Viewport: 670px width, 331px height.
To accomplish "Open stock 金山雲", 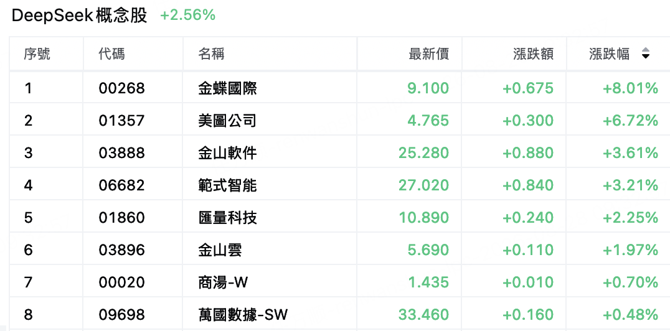I will (220, 250).
